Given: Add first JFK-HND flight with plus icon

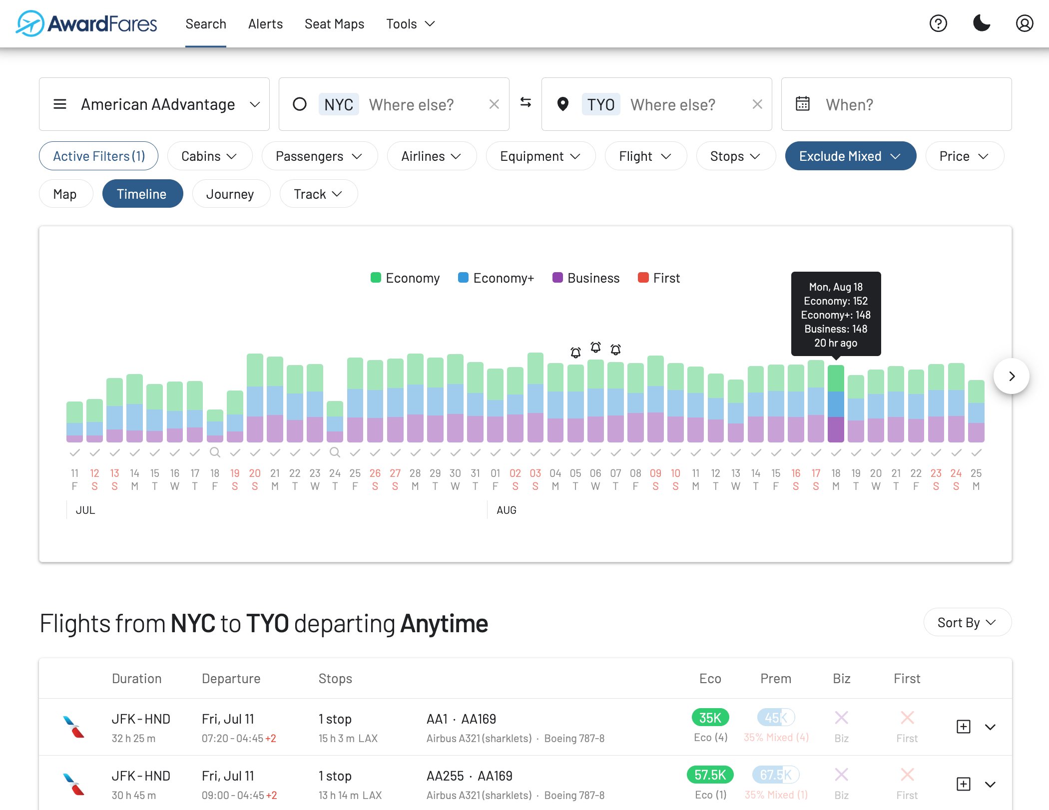Looking at the screenshot, I should [963, 727].
